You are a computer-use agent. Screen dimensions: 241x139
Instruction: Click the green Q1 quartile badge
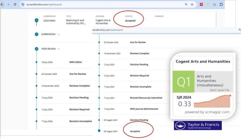[184, 81]
